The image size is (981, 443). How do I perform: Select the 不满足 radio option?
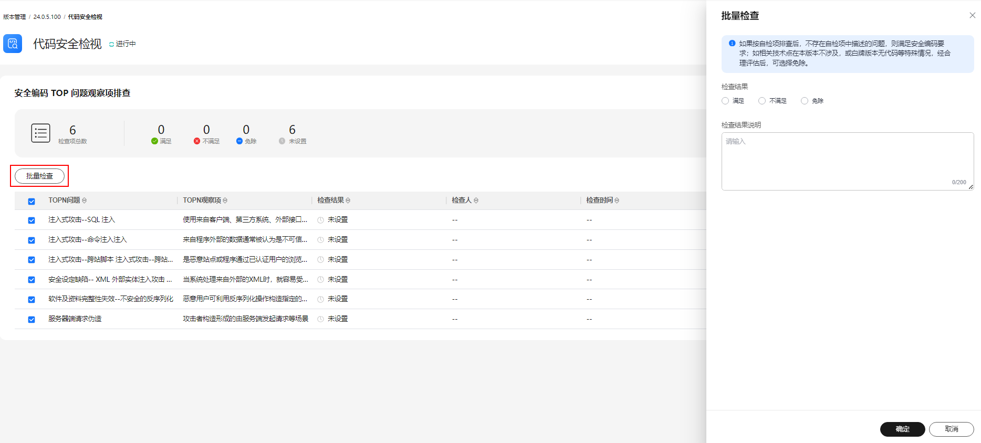pyautogui.click(x=762, y=101)
